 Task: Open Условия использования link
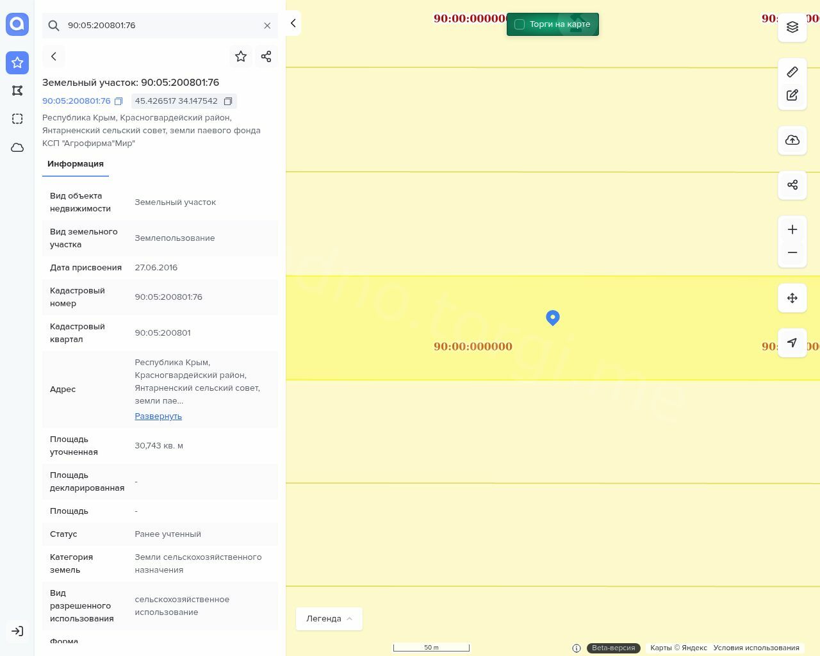click(756, 648)
